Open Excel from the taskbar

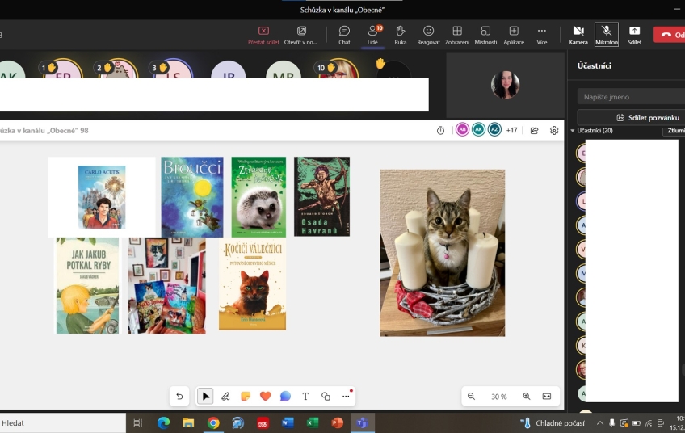(313, 423)
